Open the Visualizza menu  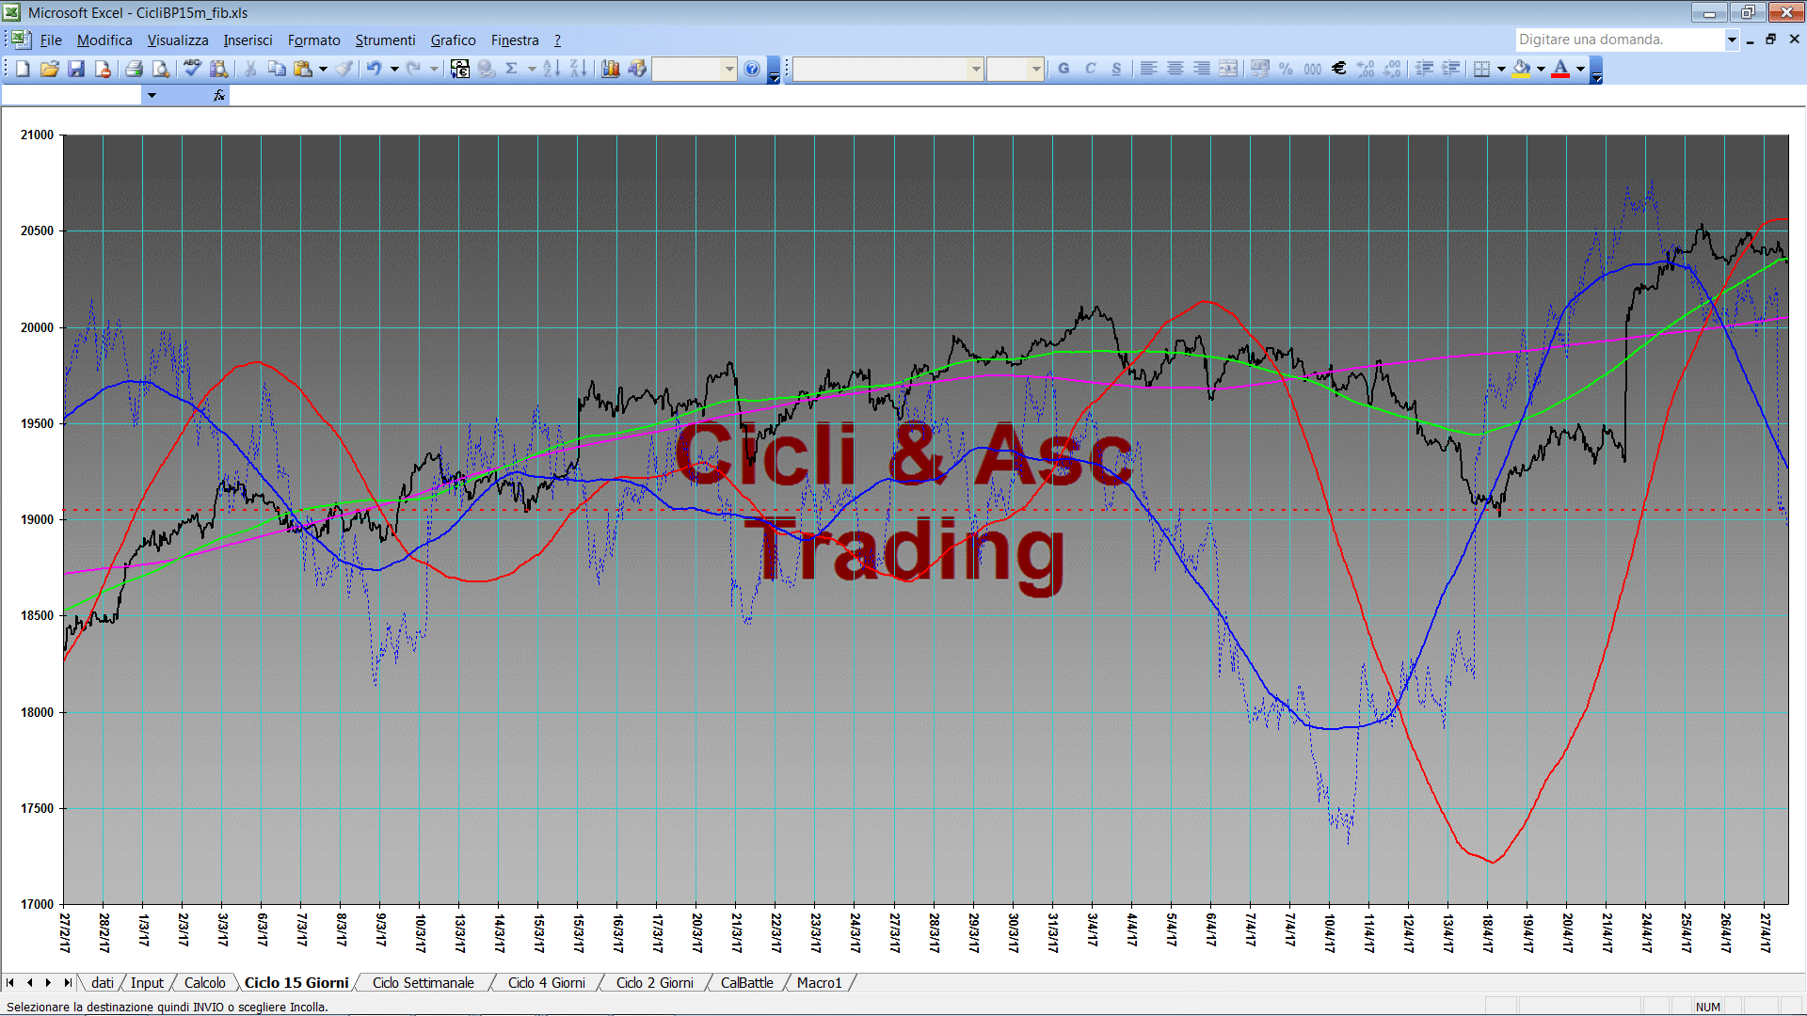tap(178, 40)
